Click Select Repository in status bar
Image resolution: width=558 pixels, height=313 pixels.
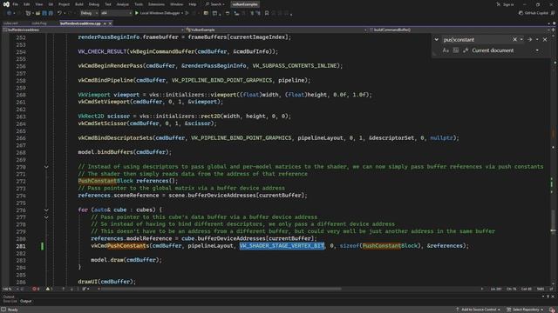(525, 310)
